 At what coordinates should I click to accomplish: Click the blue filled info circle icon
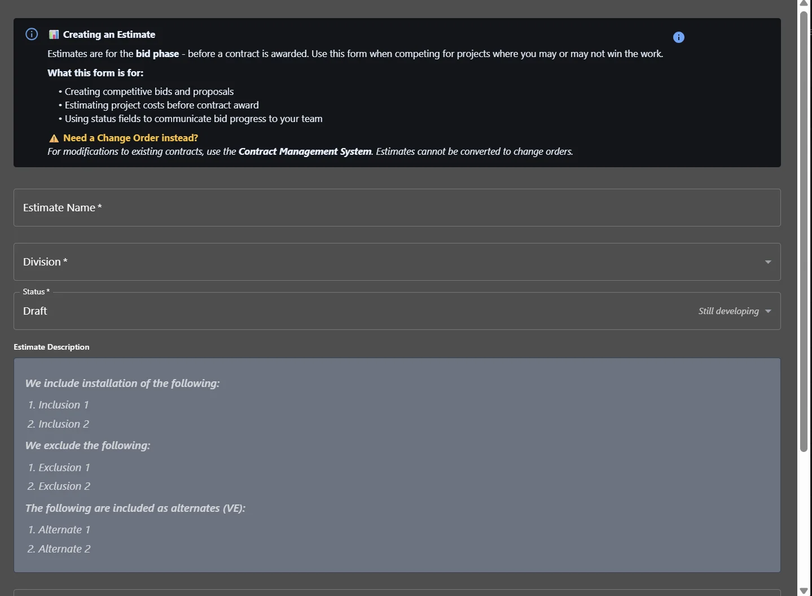pos(678,37)
